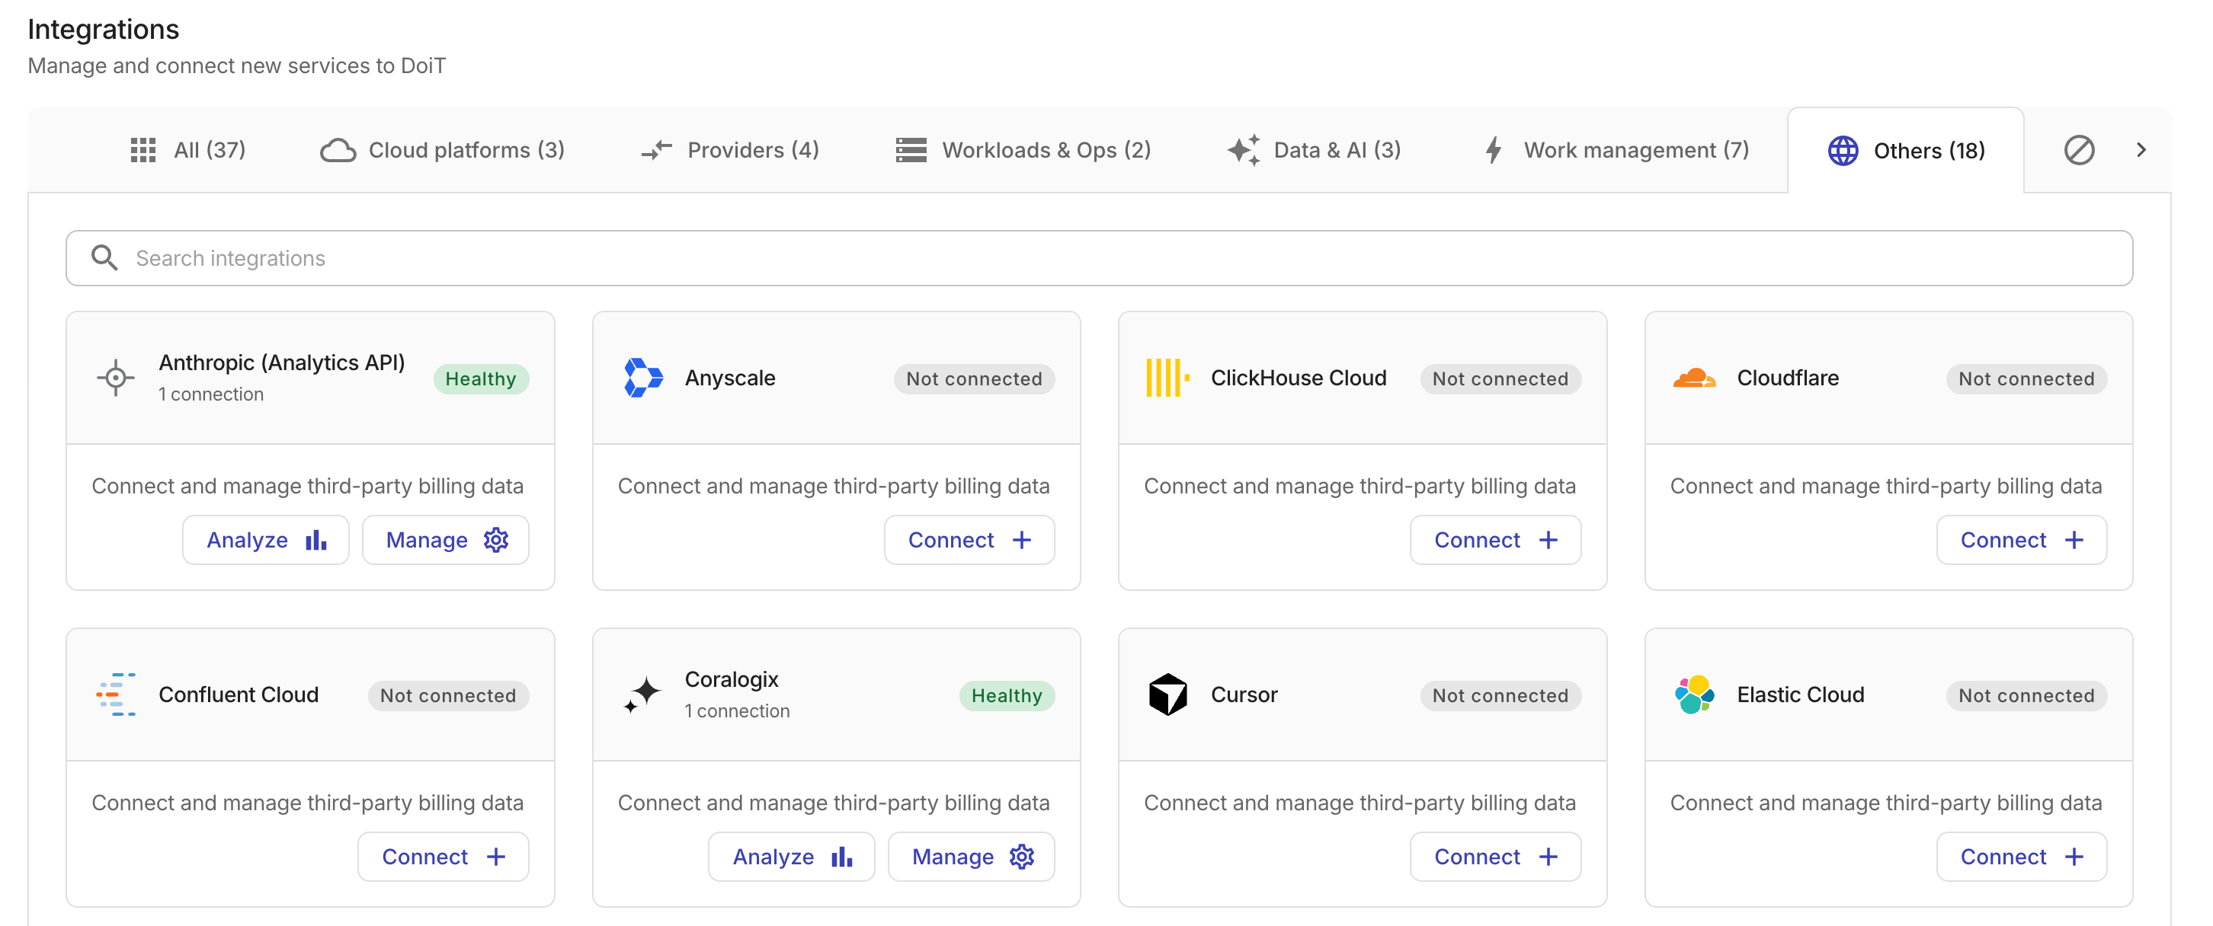Screen dimensions: 2213x926
Task: Click Not connected badge on Anyscale card
Action: pos(974,378)
